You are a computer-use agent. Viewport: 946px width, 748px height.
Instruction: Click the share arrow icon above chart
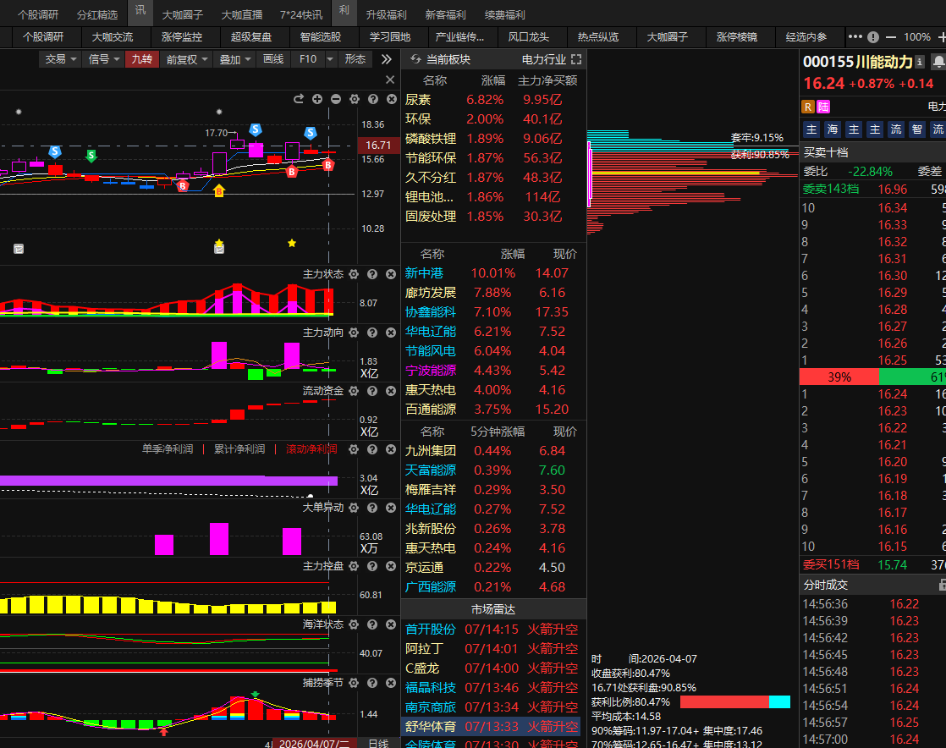pos(298,99)
